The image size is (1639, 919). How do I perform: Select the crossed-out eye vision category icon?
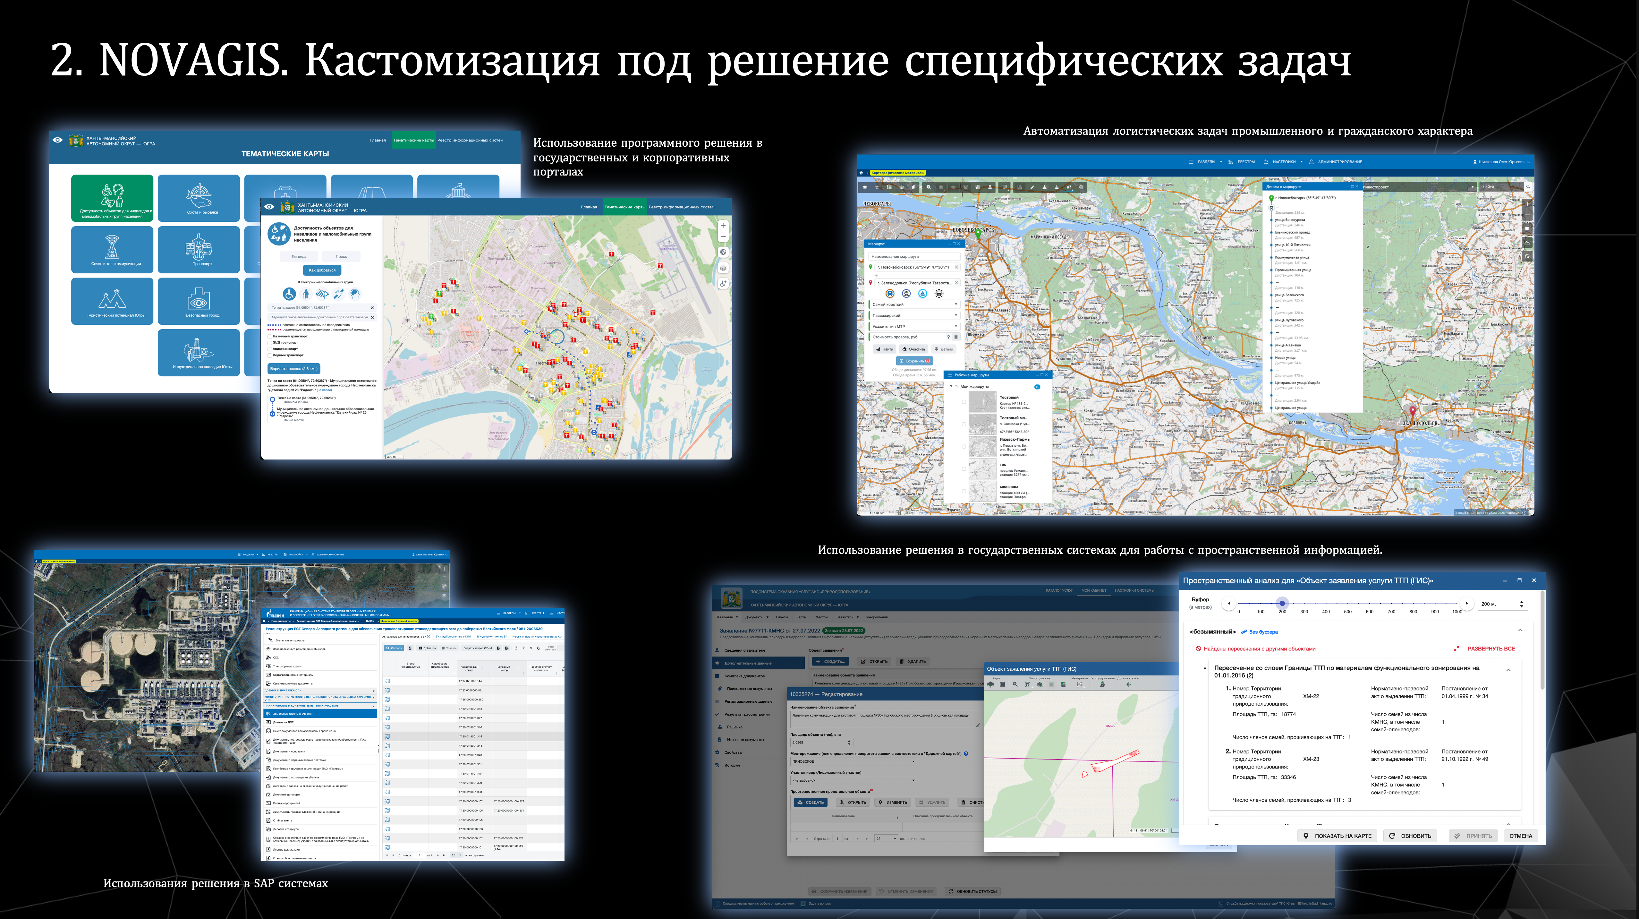click(x=322, y=293)
